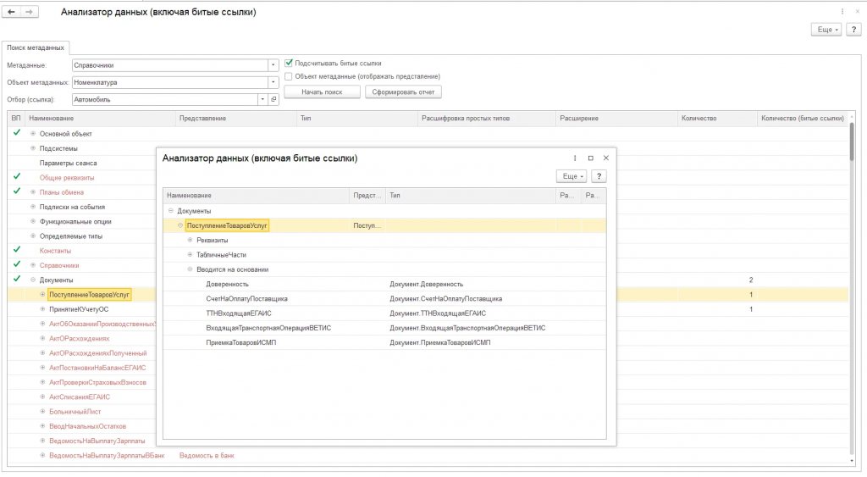The width and height of the screenshot is (867, 477).
Task: Switch to Поиск метаданных tab
Action: 36,47
